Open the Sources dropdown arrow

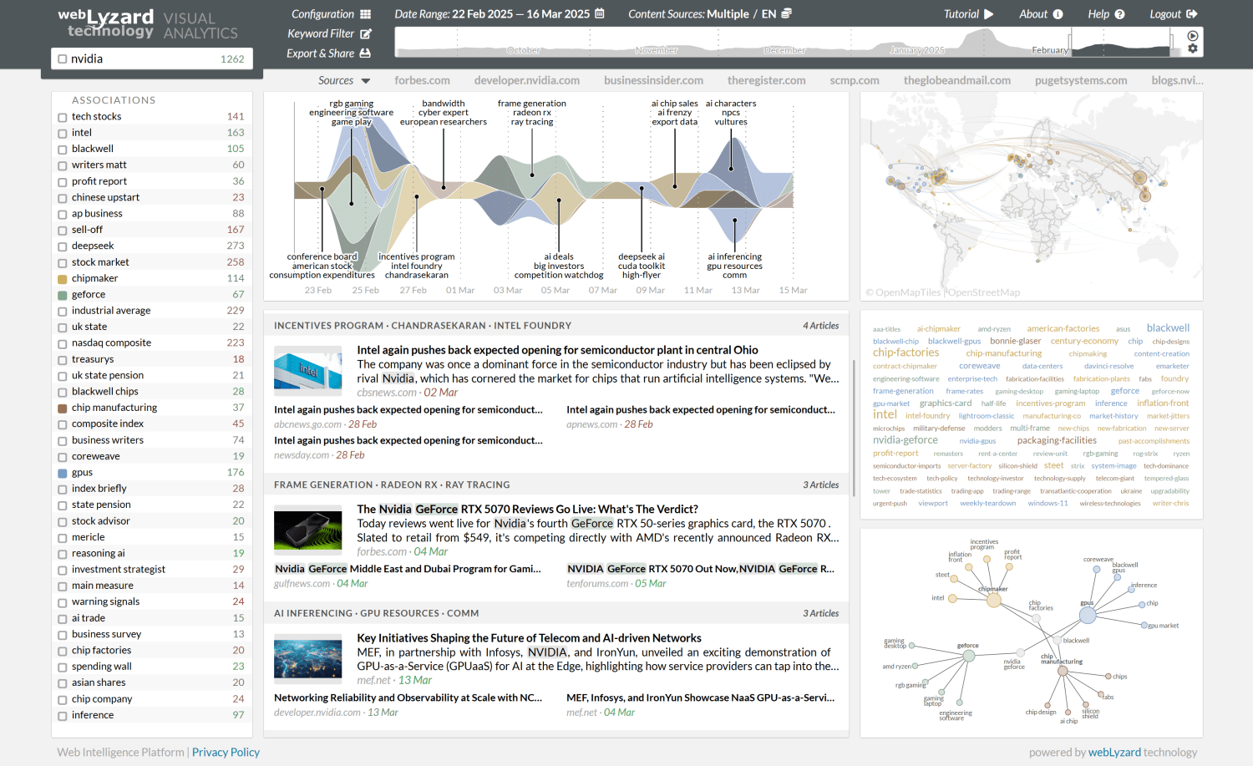click(x=366, y=80)
